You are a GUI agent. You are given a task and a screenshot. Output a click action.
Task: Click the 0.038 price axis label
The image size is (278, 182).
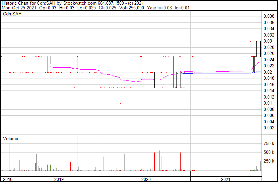tap(269, 16)
